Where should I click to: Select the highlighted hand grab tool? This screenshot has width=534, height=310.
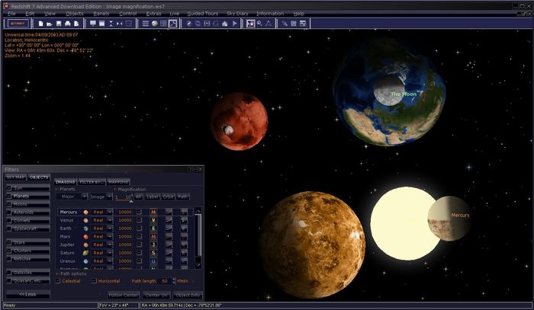250,24
